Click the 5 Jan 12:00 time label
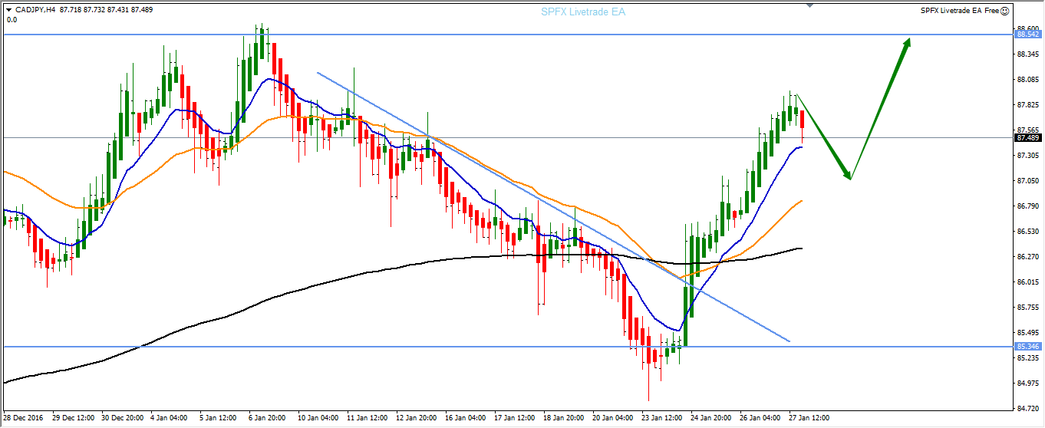Viewport: 1045px width, 428px height. click(x=218, y=418)
